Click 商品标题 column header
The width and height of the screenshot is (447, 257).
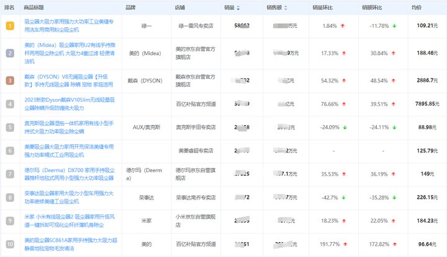(34, 7)
